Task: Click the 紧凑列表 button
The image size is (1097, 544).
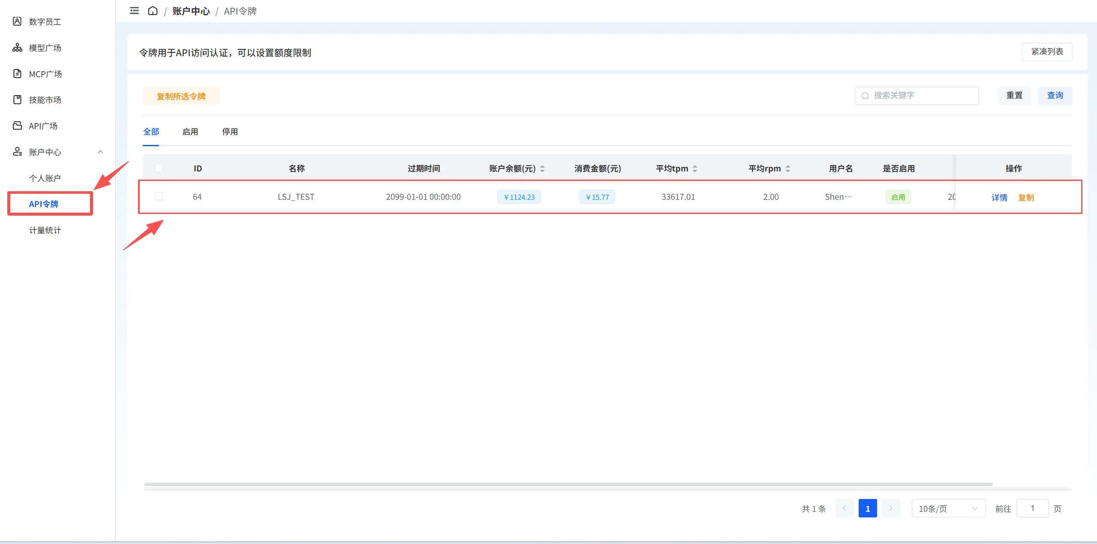Action: (1047, 52)
